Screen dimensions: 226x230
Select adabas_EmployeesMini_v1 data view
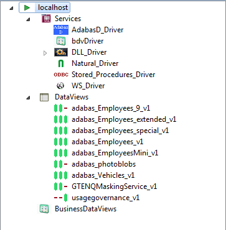(x=115, y=153)
